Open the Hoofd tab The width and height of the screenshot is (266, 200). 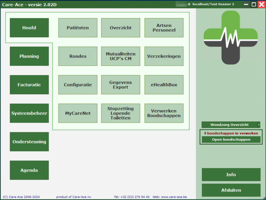[29, 28]
